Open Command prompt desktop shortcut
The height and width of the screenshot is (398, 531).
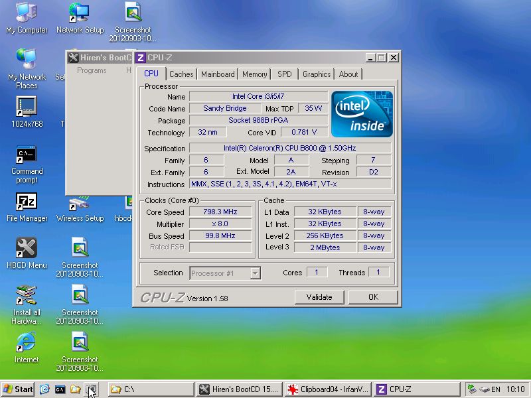tap(27, 165)
